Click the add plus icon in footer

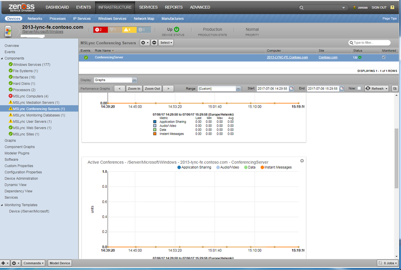(5, 263)
